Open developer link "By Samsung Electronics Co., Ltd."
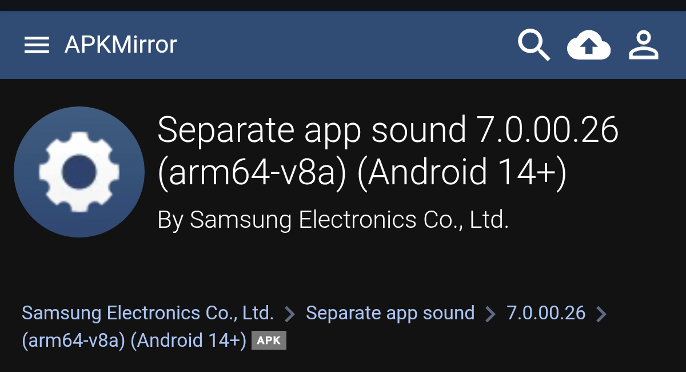This screenshot has height=372, width=686. coord(333,220)
